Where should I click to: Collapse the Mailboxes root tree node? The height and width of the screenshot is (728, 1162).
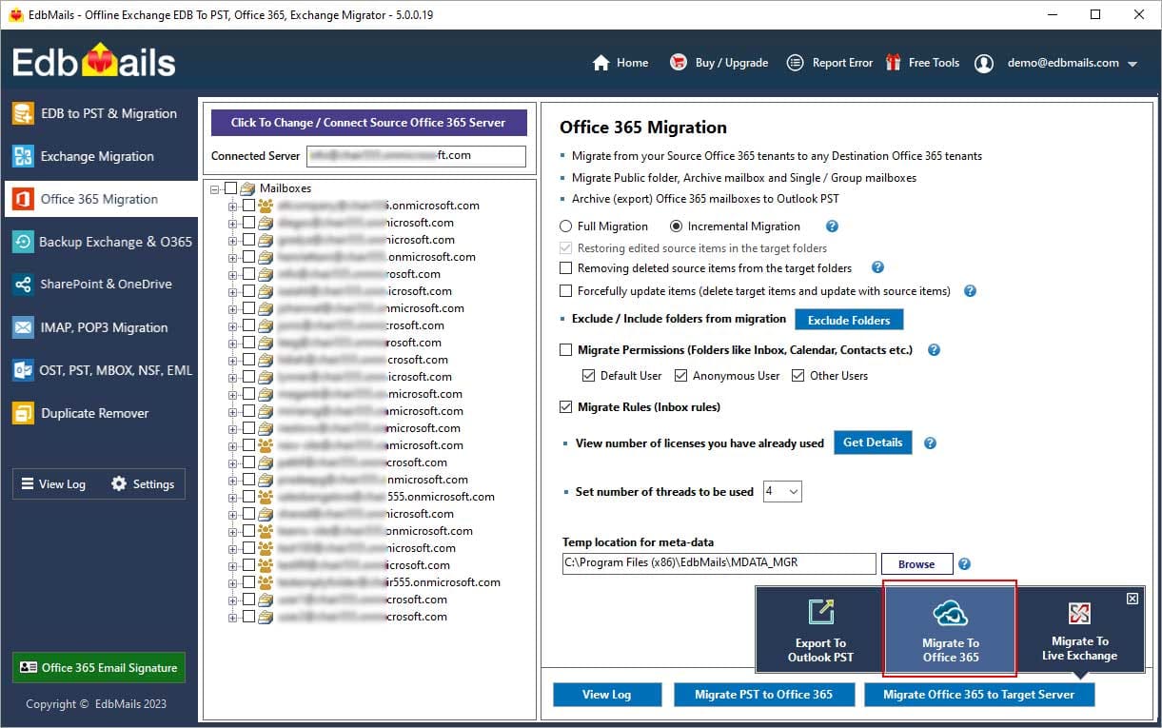click(215, 188)
